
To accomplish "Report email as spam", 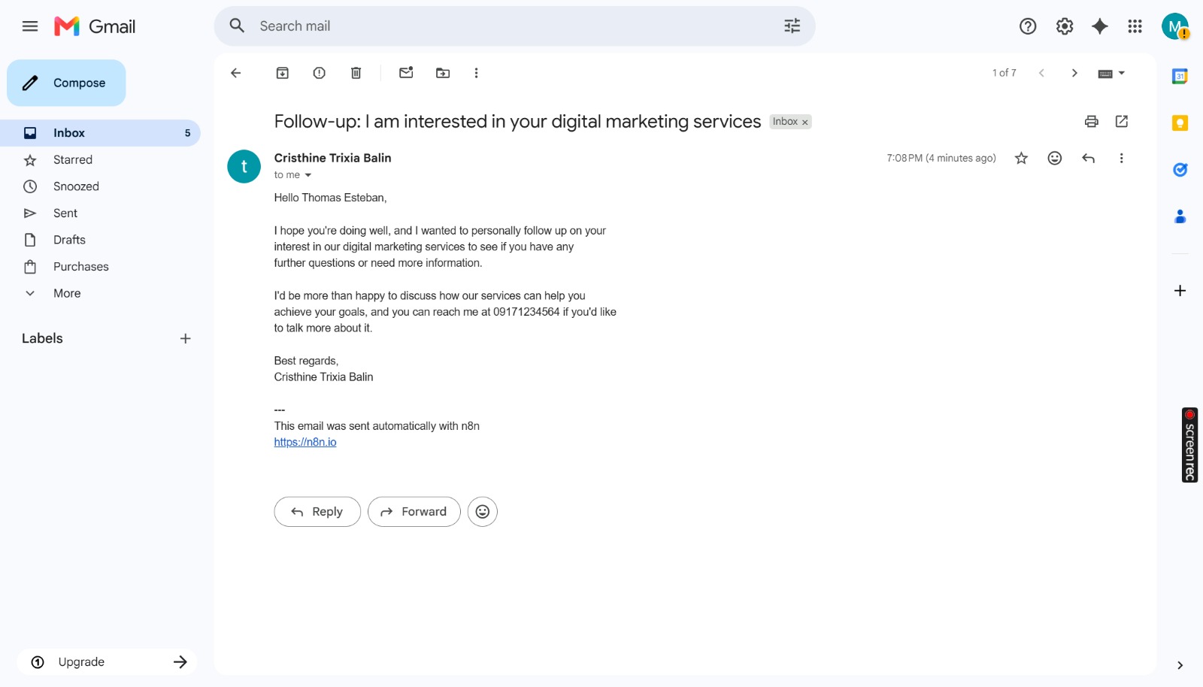I will tap(320, 73).
